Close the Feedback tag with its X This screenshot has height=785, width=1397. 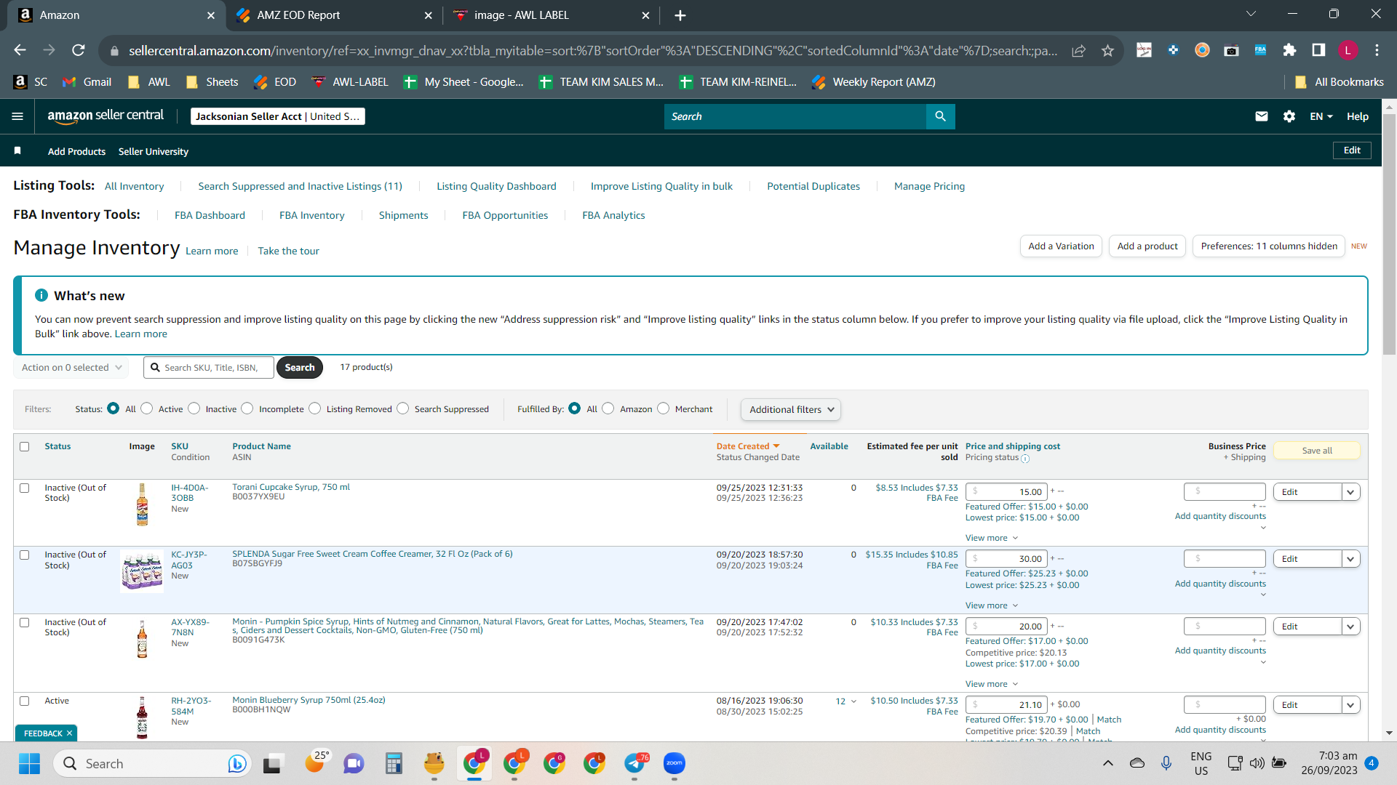tap(70, 733)
